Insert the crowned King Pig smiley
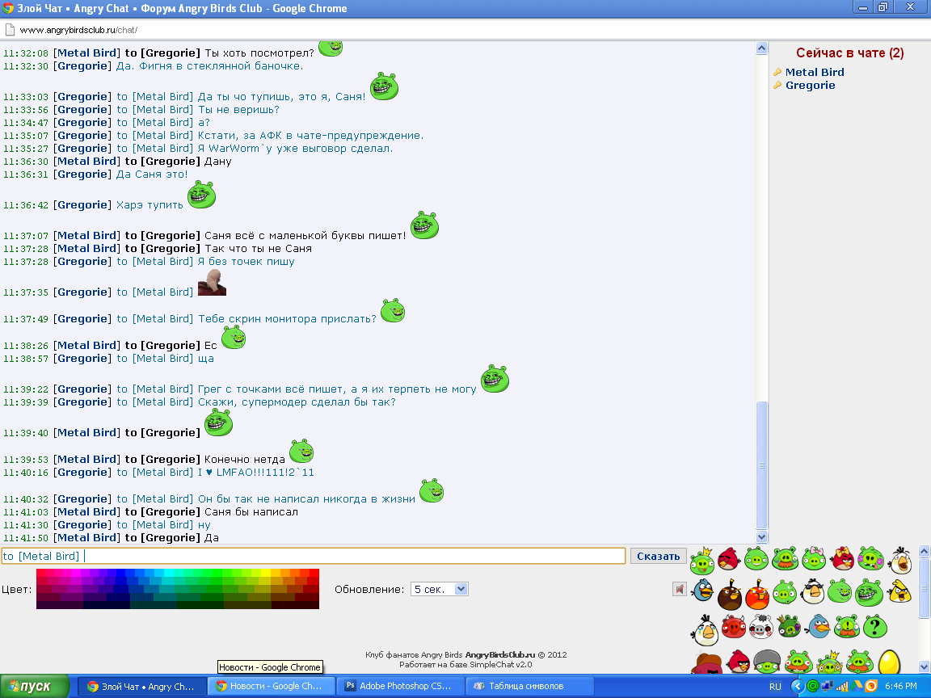Image resolution: width=931 pixels, height=698 pixels. click(x=701, y=560)
